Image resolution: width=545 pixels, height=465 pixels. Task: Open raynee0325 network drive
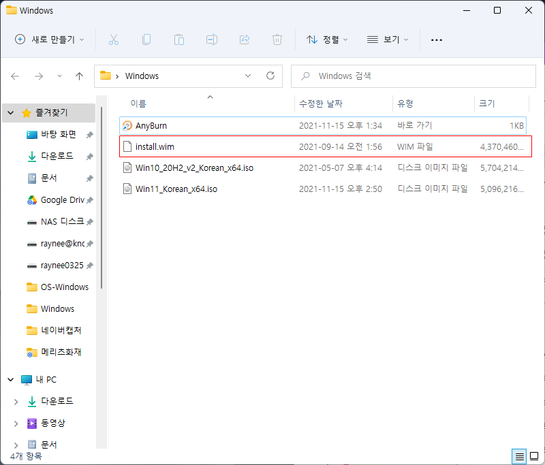(62, 266)
